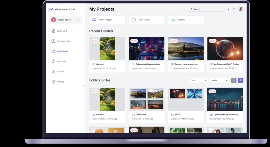Viewport: 270px width, 147px height.
Task: Open the Templates palette icon
Action: click(x=53, y=61)
